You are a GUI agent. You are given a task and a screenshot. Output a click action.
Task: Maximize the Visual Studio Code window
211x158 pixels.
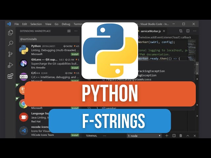[x=184, y=24]
